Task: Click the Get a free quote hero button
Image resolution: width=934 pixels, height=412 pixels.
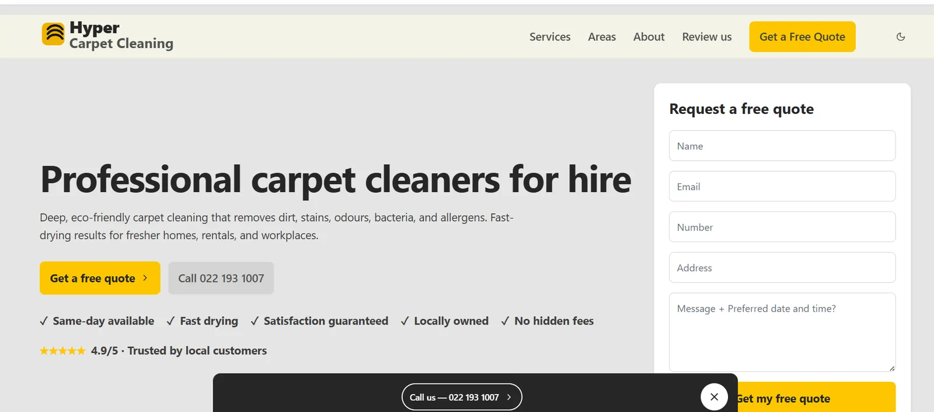Action: 100,278
